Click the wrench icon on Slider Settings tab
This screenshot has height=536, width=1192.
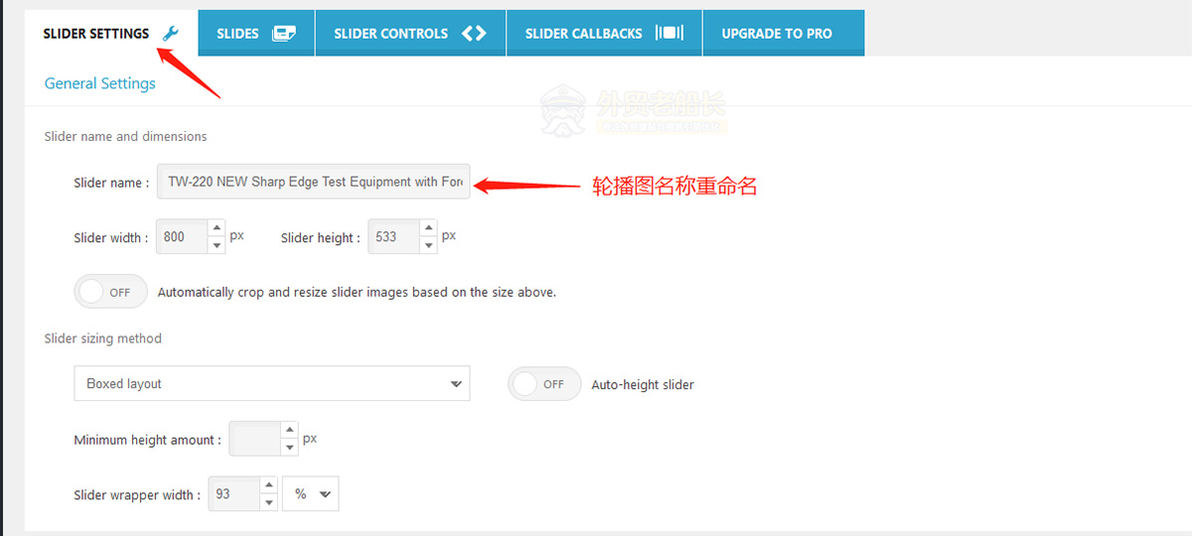(170, 34)
